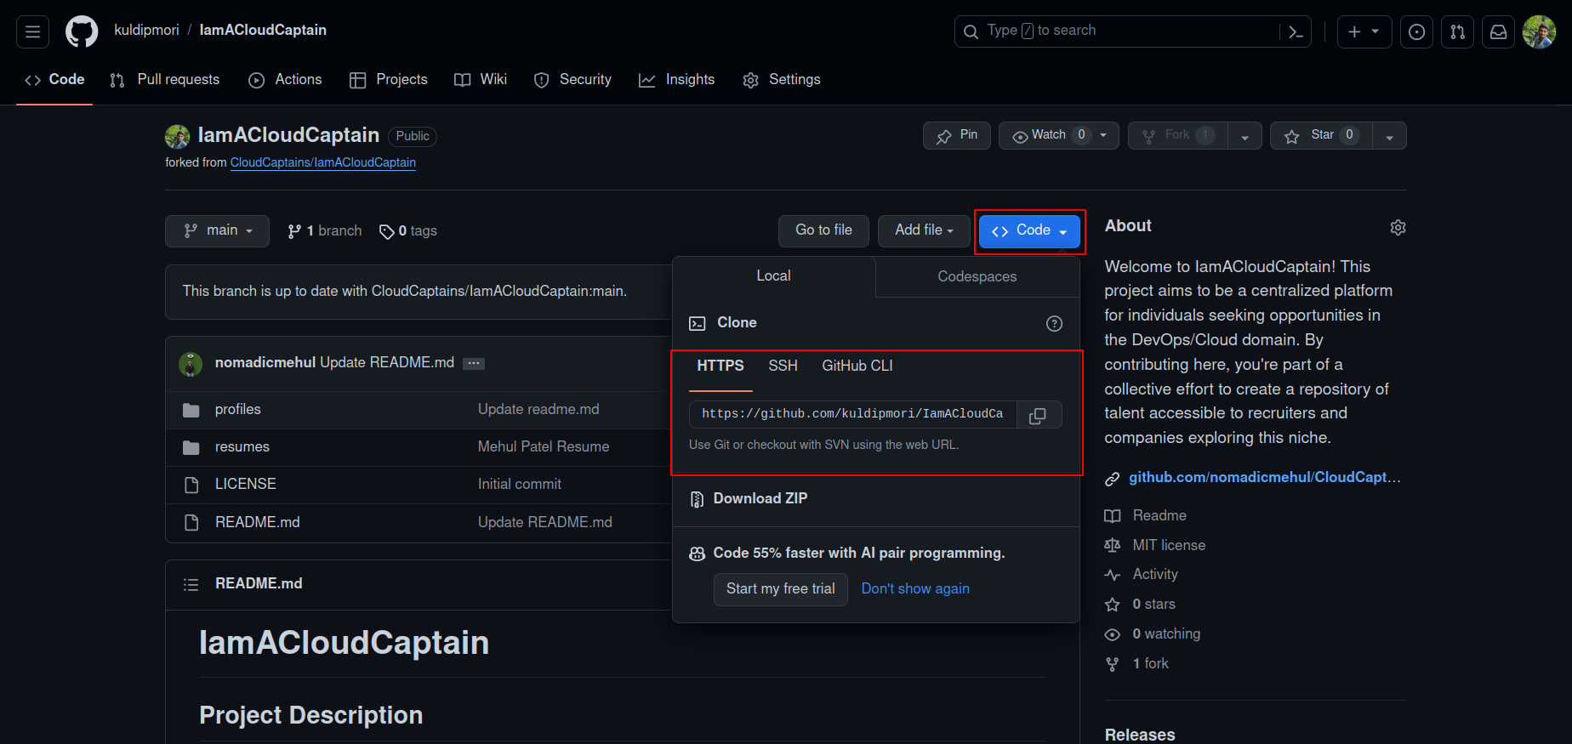Open the Wiki tab
This screenshot has width=1572, height=744.
pos(481,80)
